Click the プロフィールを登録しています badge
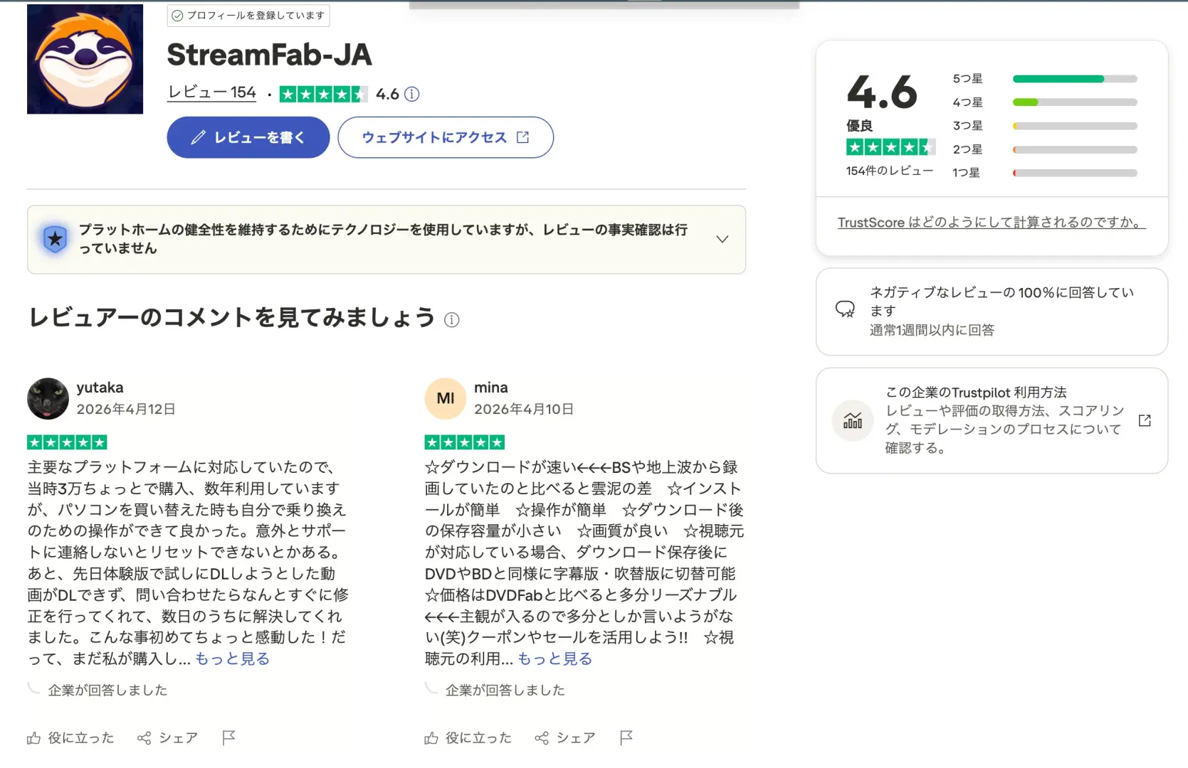The width and height of the screenshot is (1188, 768). 248,15
